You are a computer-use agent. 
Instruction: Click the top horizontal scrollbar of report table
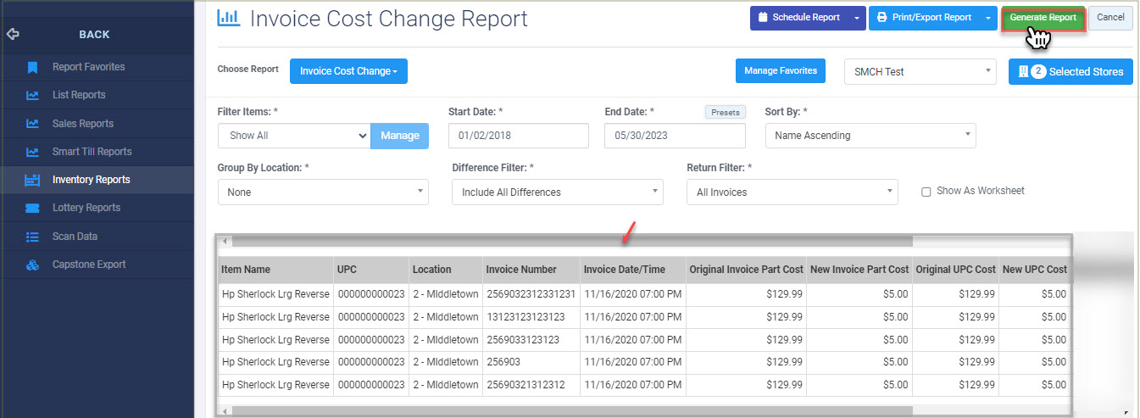pyautogui.click(x=572, y=242)
